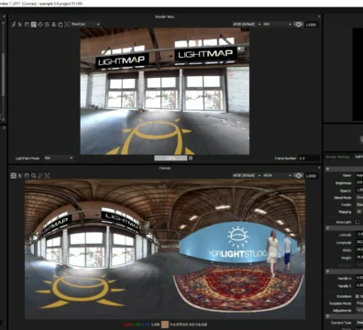Click the fit-to-view icon in Render View toolbar

67,25
